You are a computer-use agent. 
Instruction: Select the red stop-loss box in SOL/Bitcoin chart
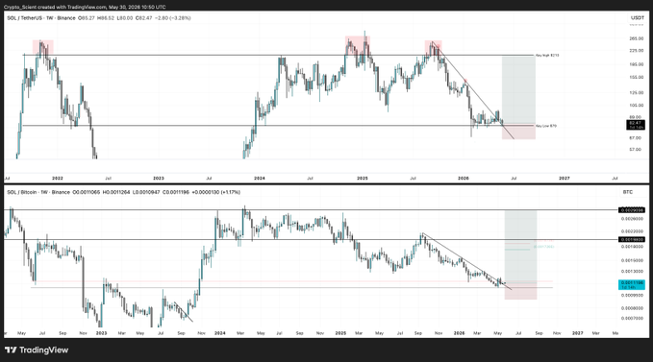(520, 292)
